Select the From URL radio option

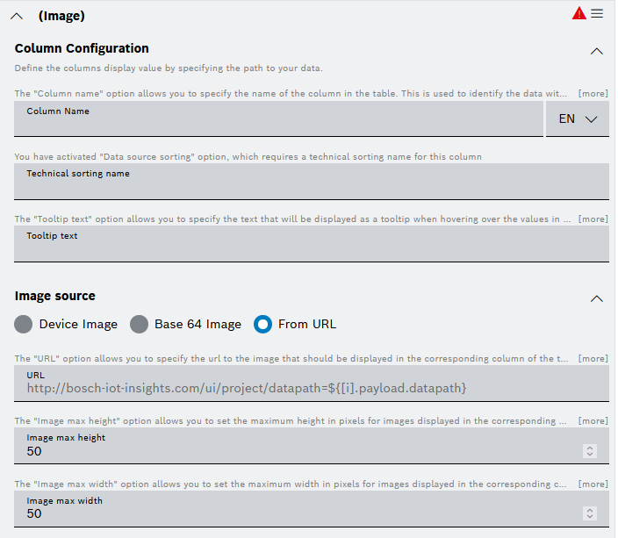262,324
